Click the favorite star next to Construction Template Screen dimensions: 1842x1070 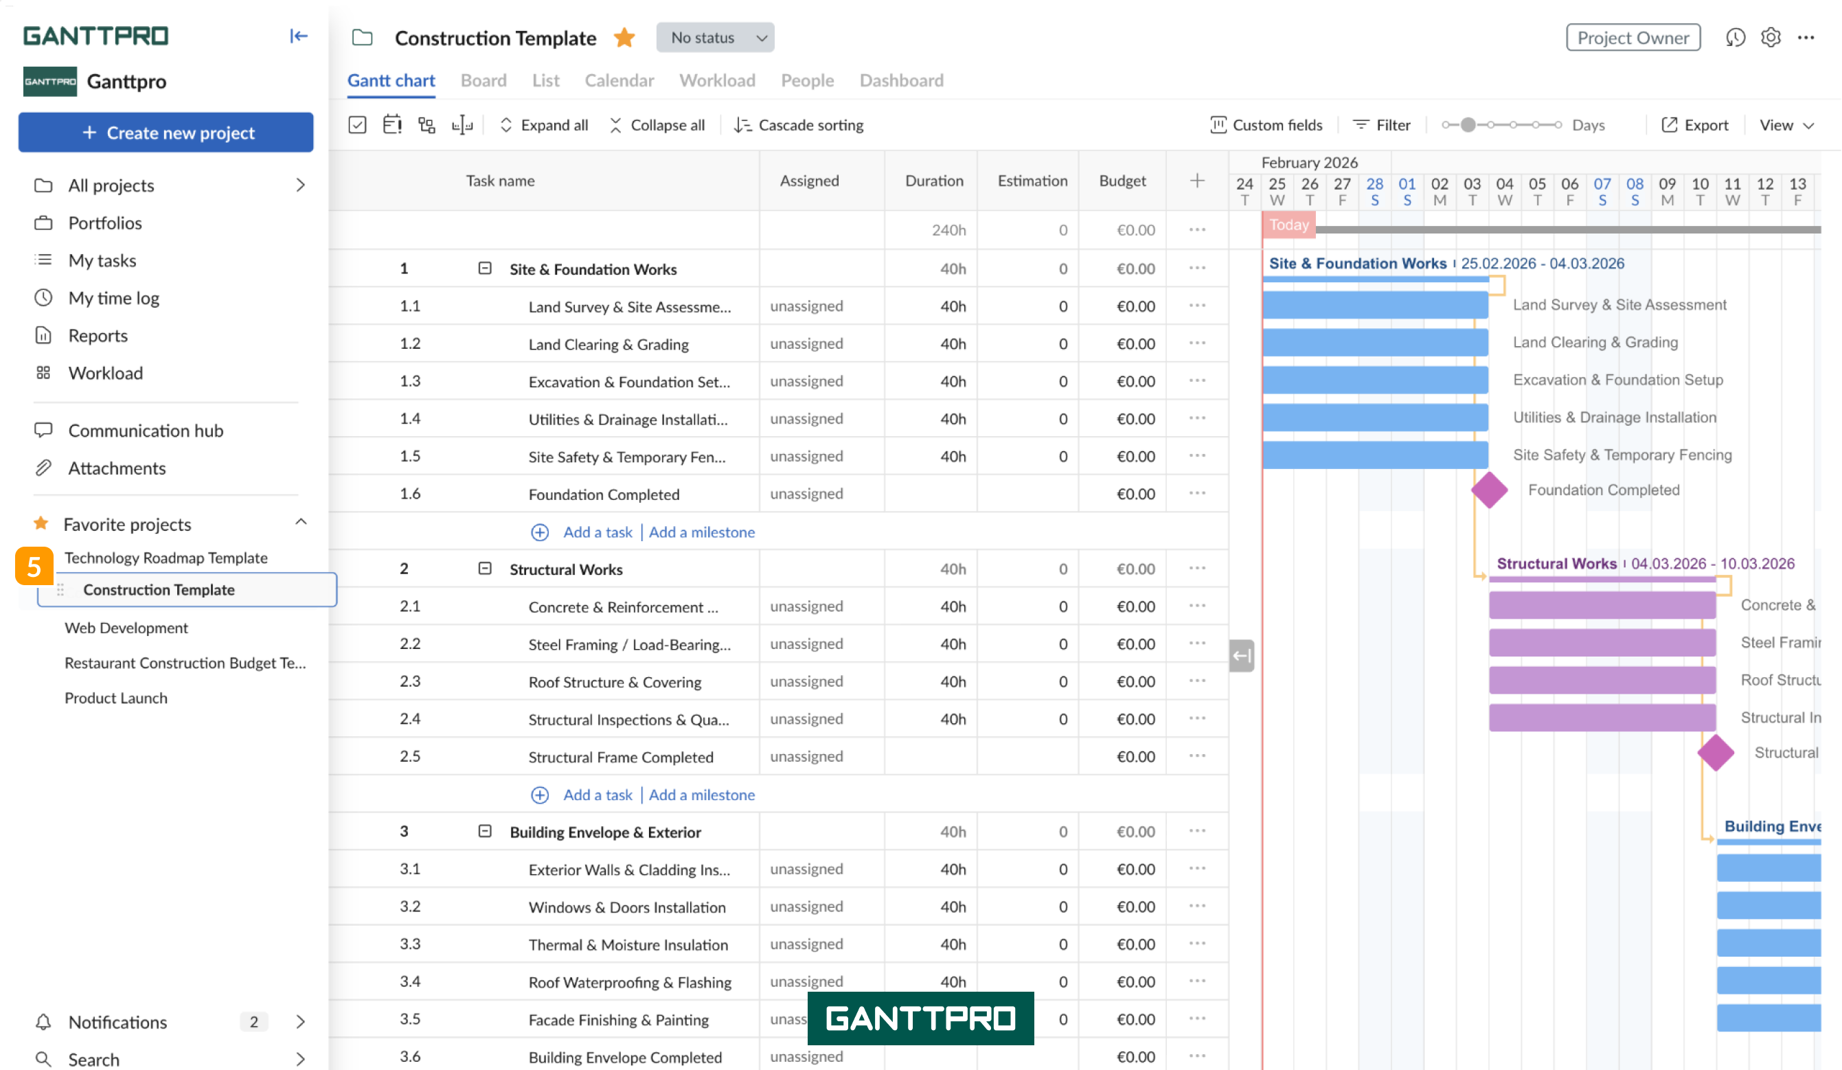pos(624,37)
